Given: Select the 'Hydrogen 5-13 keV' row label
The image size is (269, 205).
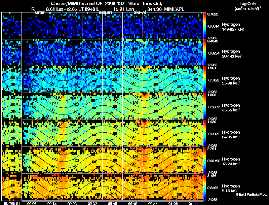Looking at the screenshot, I should click(x=231, y=189).
